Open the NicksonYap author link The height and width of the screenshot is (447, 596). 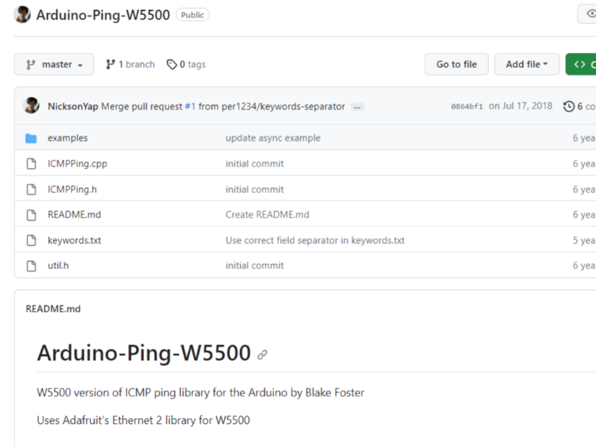73,107
